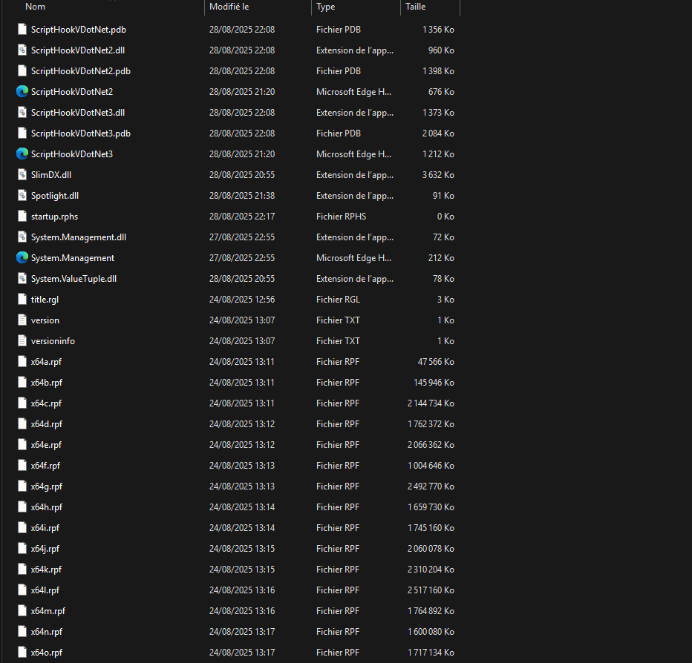Click the SlimDX.dll file icon

point(22,175)
